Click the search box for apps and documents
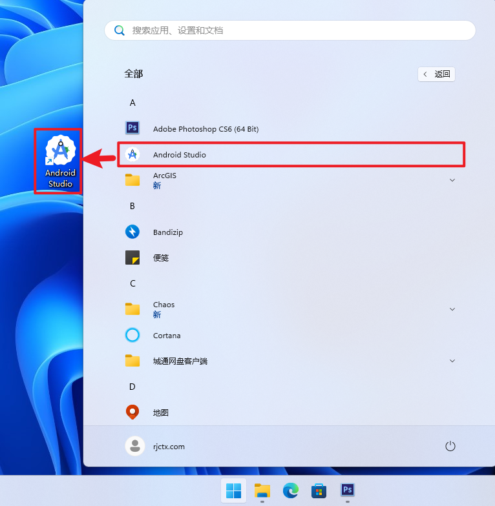 coord(290,30)
